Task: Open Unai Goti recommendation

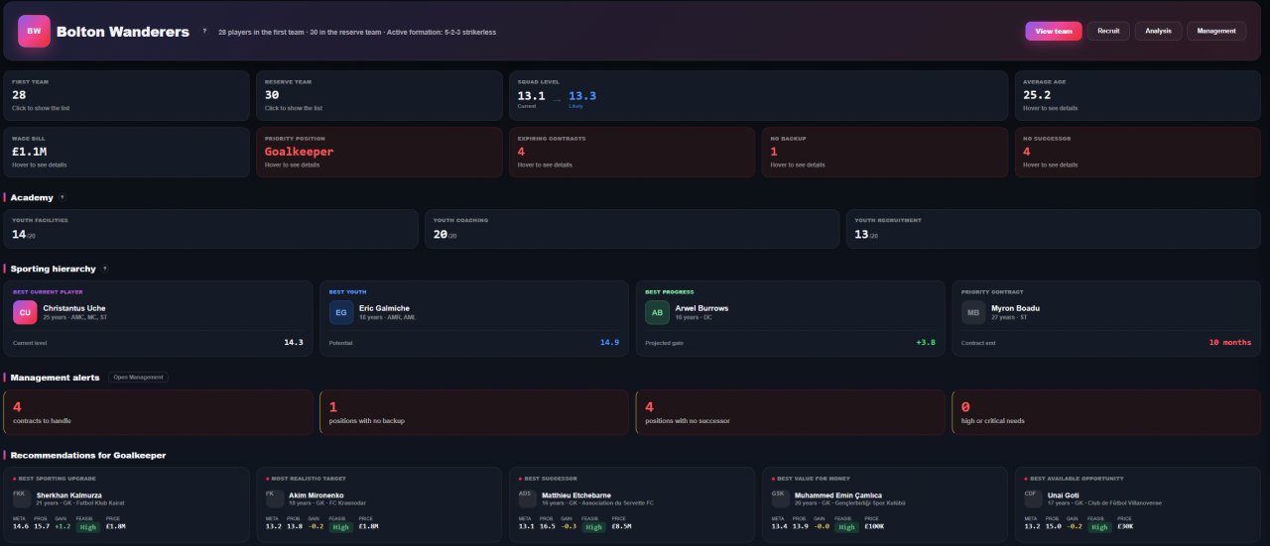Action: [x=1140, y=505]
